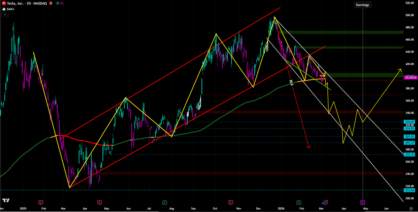Click the 340.00 value on the price axis
The height and width of the screenshot is (212, 418).
tap(409, 113)
